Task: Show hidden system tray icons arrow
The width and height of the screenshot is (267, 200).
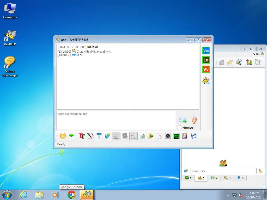Action: tap(228, 195)
